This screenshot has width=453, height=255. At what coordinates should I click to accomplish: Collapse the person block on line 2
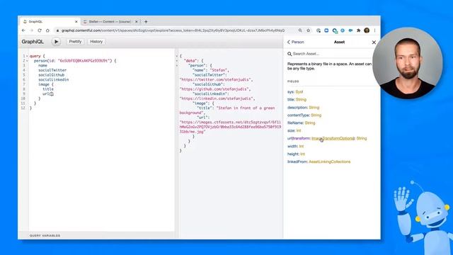(x=27, y=61)
